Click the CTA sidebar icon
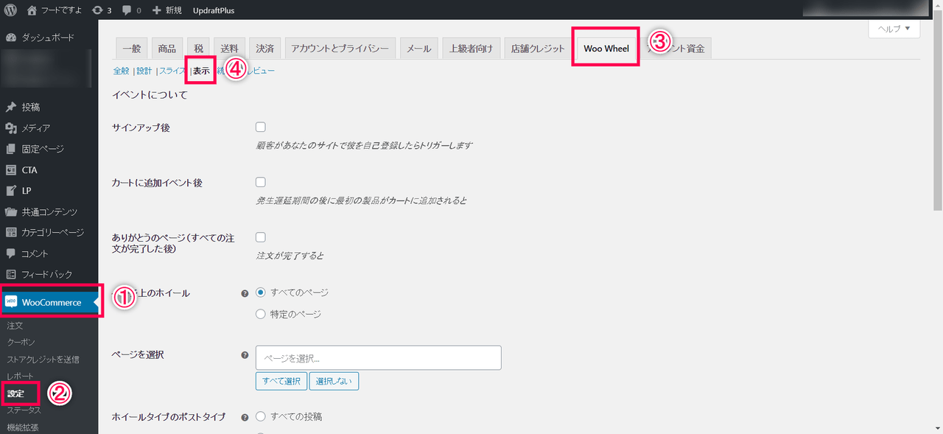Viewport: 943px width, 434px height. [x=11, y=170]
